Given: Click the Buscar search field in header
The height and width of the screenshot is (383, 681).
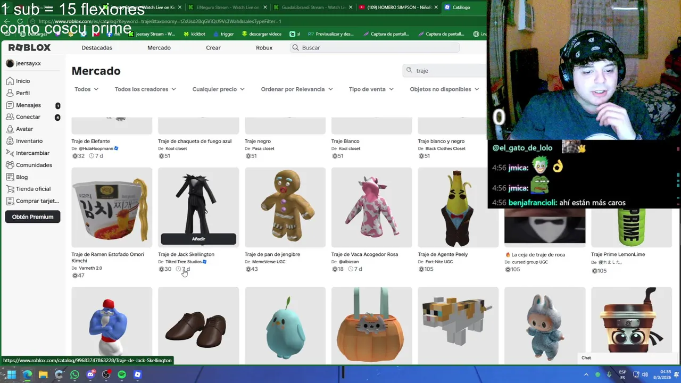Looking at the screenshot, I should (x=375, y=48).
